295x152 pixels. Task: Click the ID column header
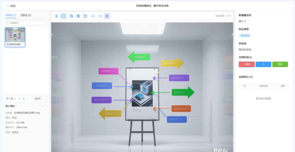point(244,86)
